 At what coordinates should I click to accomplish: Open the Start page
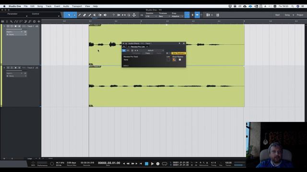click(x=277, y=15)
